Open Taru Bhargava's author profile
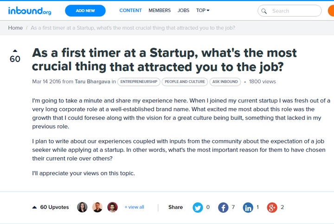Viewport: 334px width, 224px height. tap(92, 82)
